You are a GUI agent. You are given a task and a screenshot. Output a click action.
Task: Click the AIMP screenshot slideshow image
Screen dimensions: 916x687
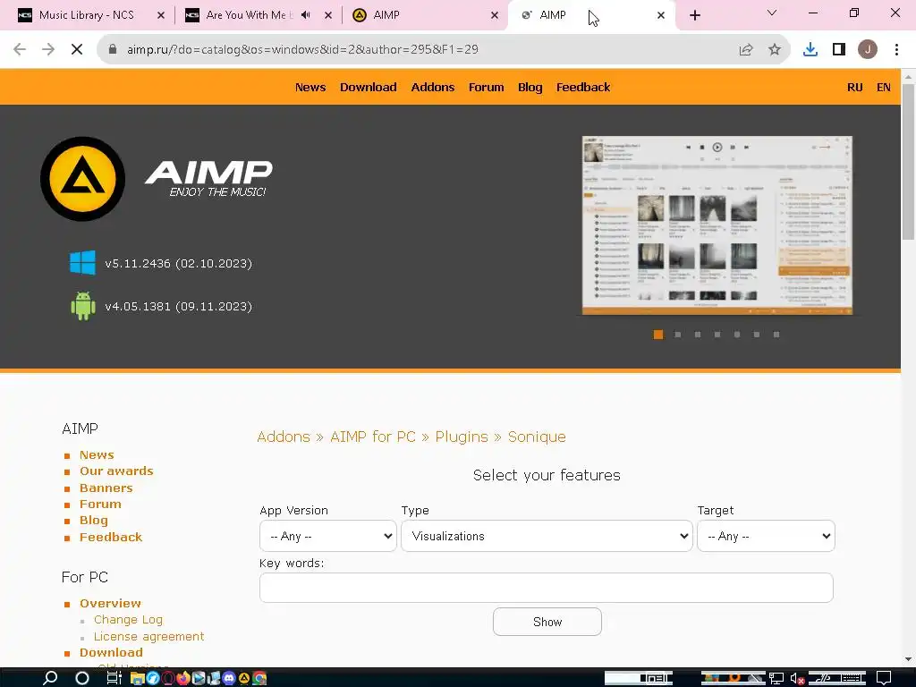coord(717,225)
